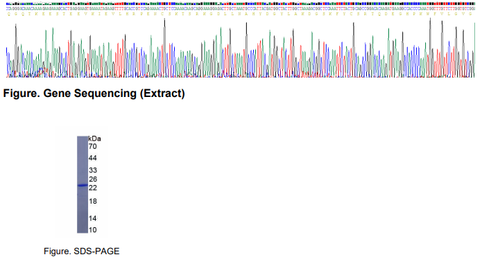Click the word "Extract" in the sequencing caption
Viewport: 482px width, 257px height.
[x=162, y=94]
